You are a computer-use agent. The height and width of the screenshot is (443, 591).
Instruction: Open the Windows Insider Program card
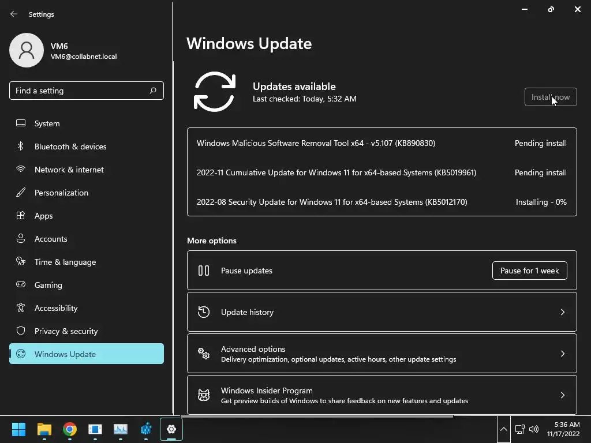point(382,395)
